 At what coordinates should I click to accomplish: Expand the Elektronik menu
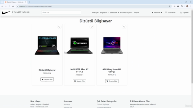coord(114,13)
